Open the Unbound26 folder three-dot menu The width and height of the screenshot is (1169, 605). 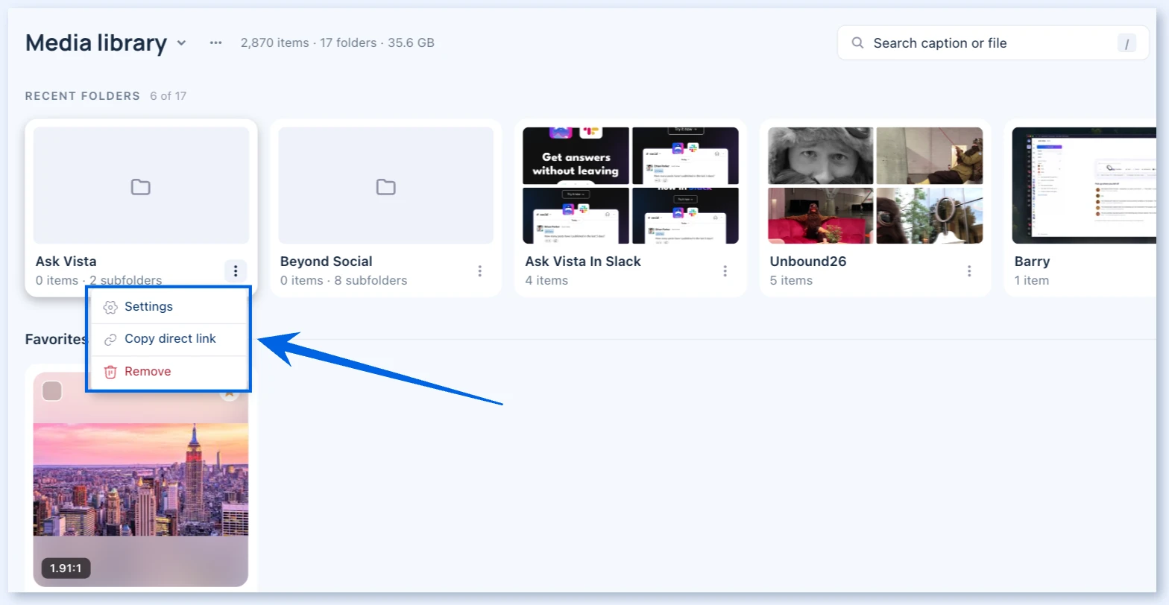(x=969, y=270)
